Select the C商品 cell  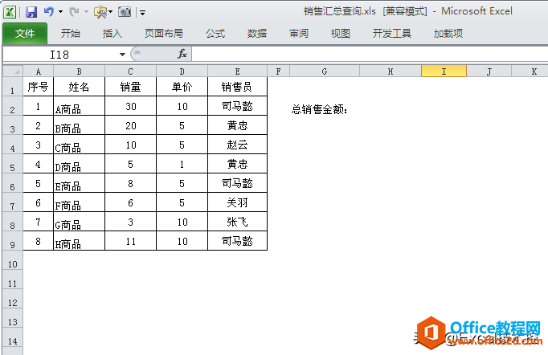click(x=80, y=145)
